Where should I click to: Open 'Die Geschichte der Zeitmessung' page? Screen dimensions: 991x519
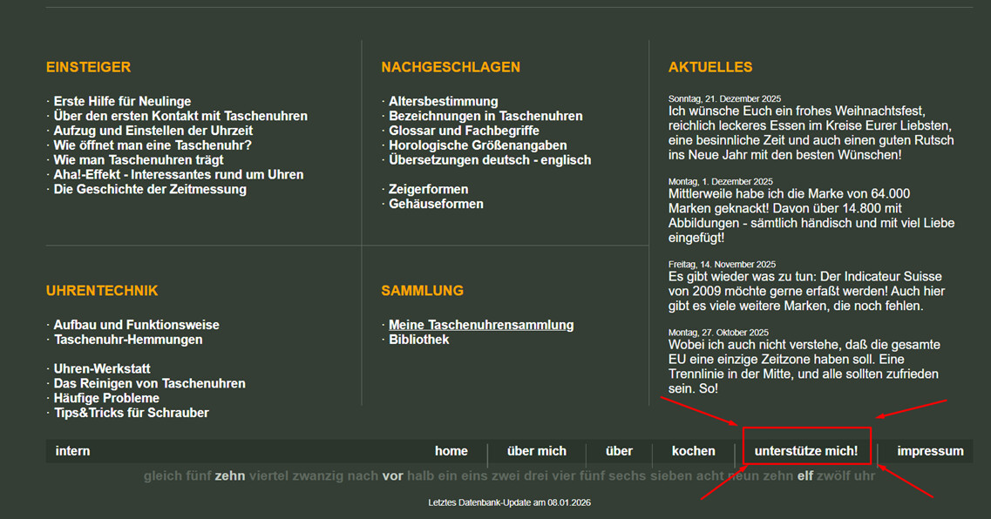150,189
